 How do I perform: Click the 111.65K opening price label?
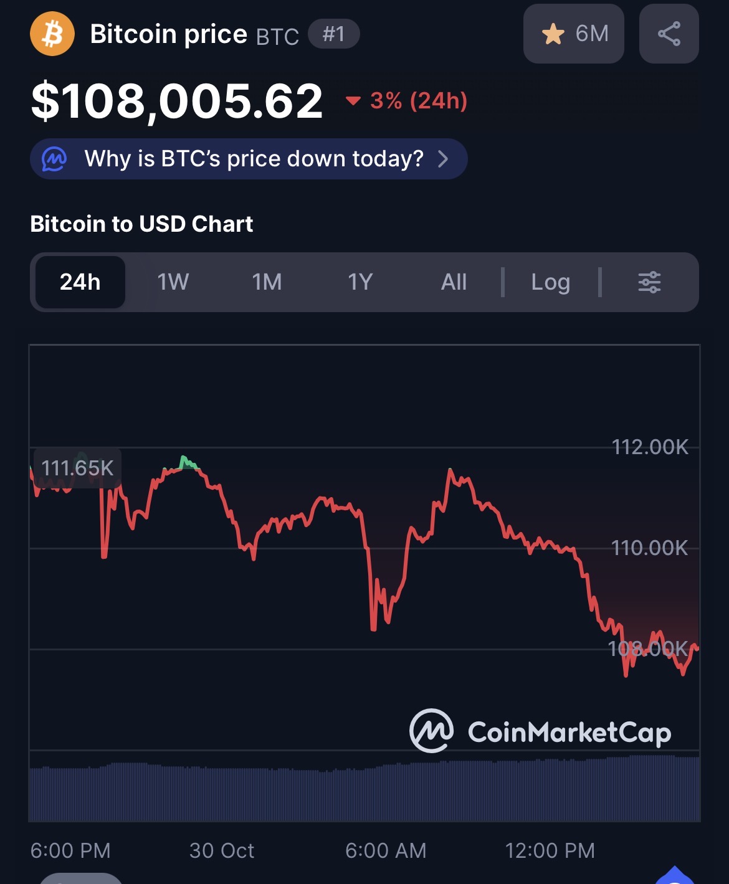(x=77, y=467)
